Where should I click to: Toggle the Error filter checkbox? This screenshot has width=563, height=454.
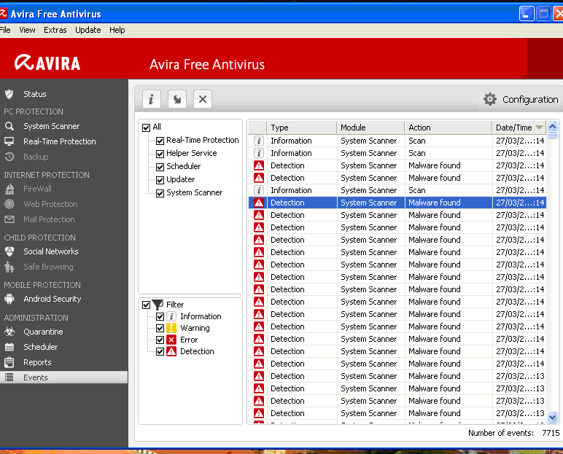click(160, 340)
